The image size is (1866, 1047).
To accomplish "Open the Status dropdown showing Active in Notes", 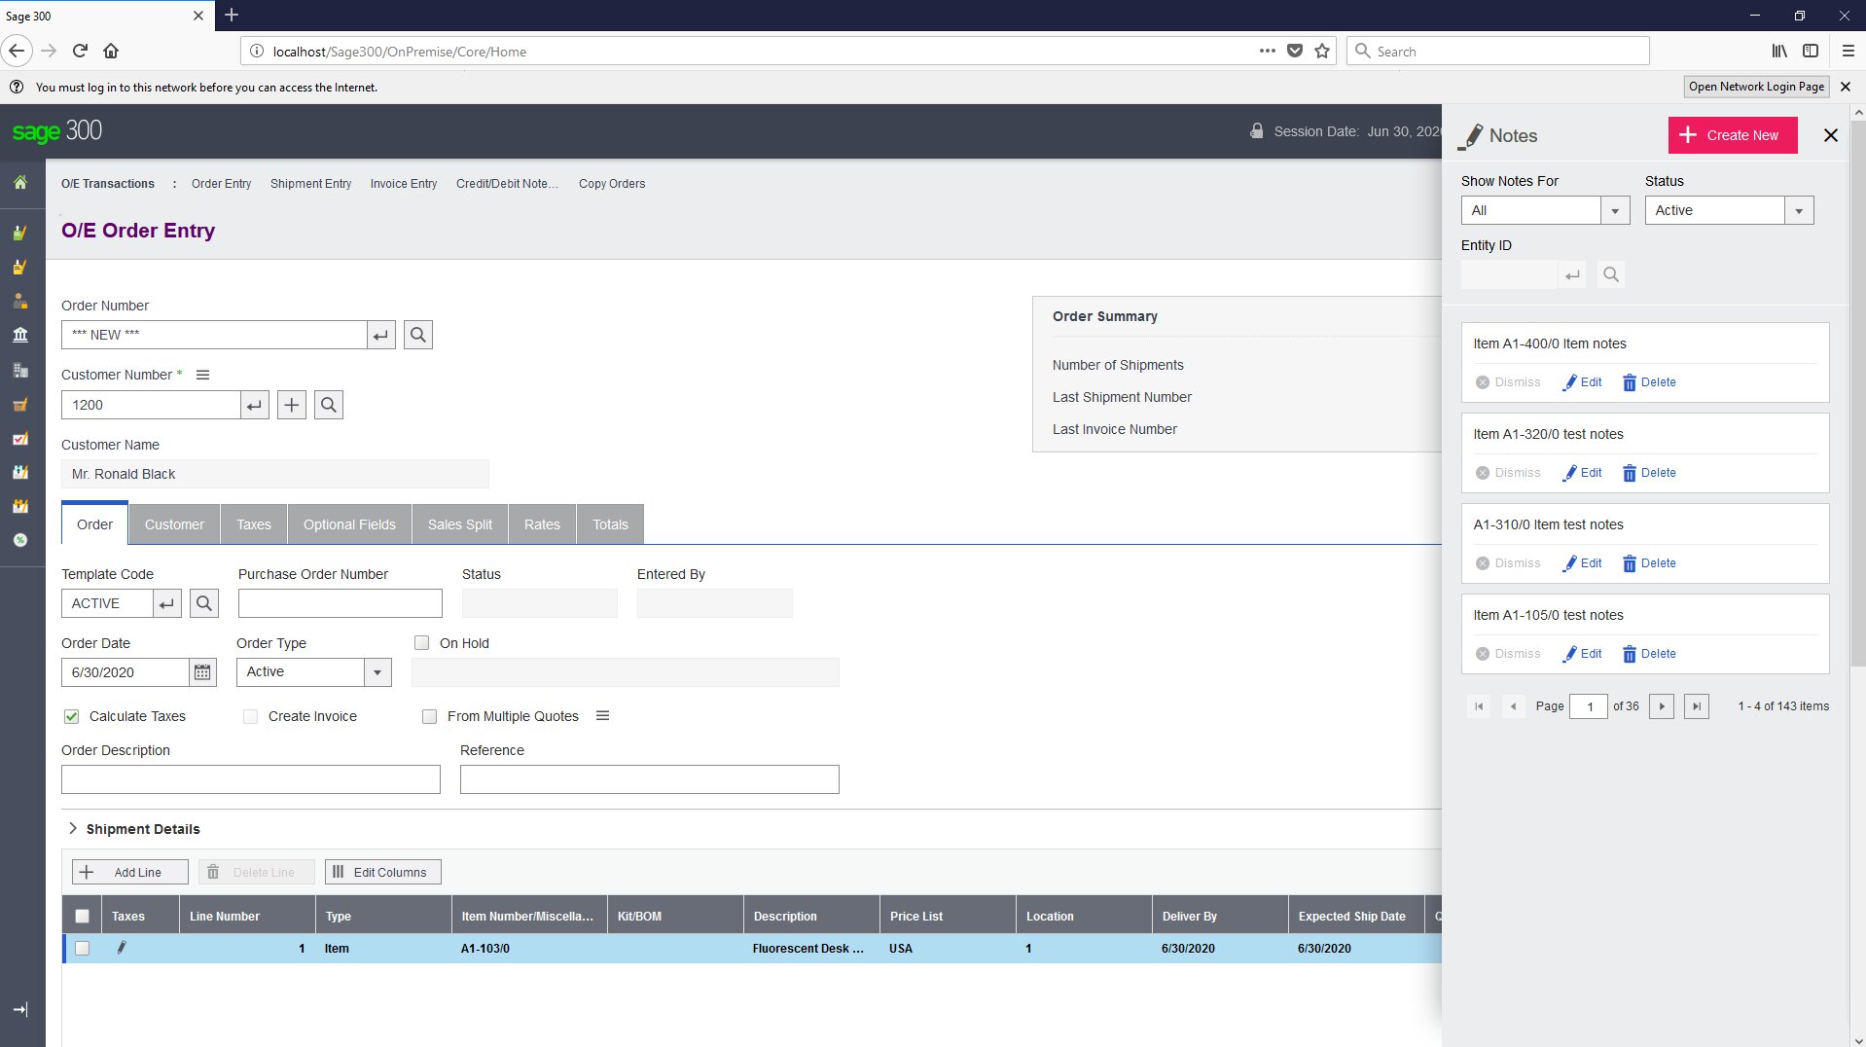I will point(1799,210).
